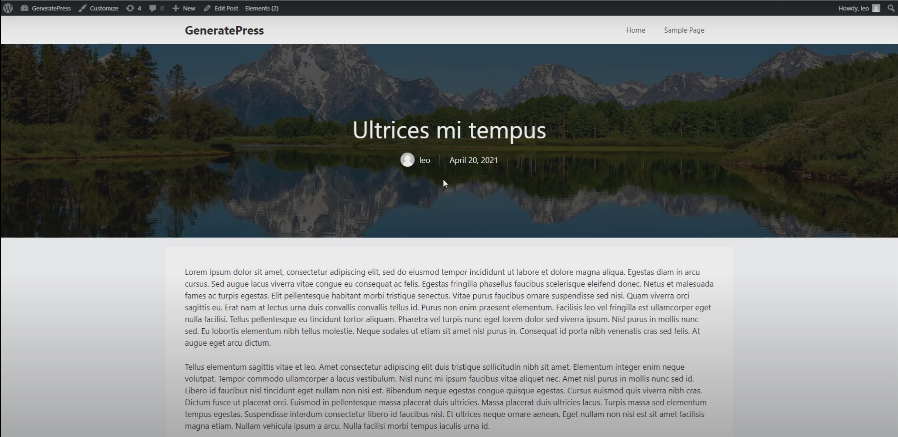Click the plus New content item
Screen dimensions: 898x437
pyautogui.click(x=183, y=8)
